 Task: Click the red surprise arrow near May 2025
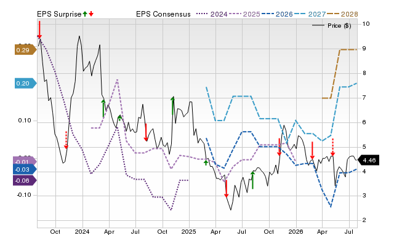click(226, 189)
